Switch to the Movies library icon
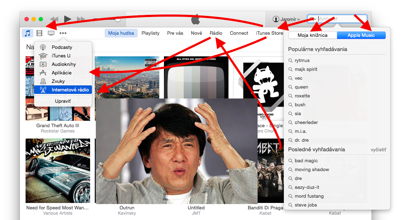Viewport: 402px width, 220px height. tap(39, 33)
